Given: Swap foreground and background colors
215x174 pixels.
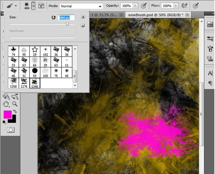Looking at the screenshot, I should [15, 111].
